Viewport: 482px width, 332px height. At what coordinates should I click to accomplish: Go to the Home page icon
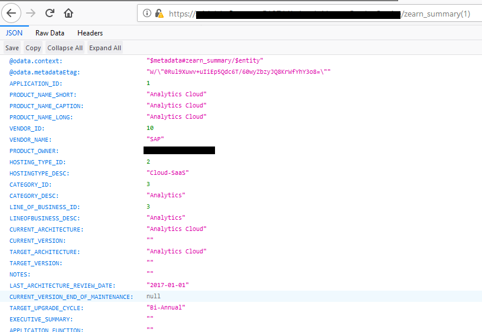69,13
